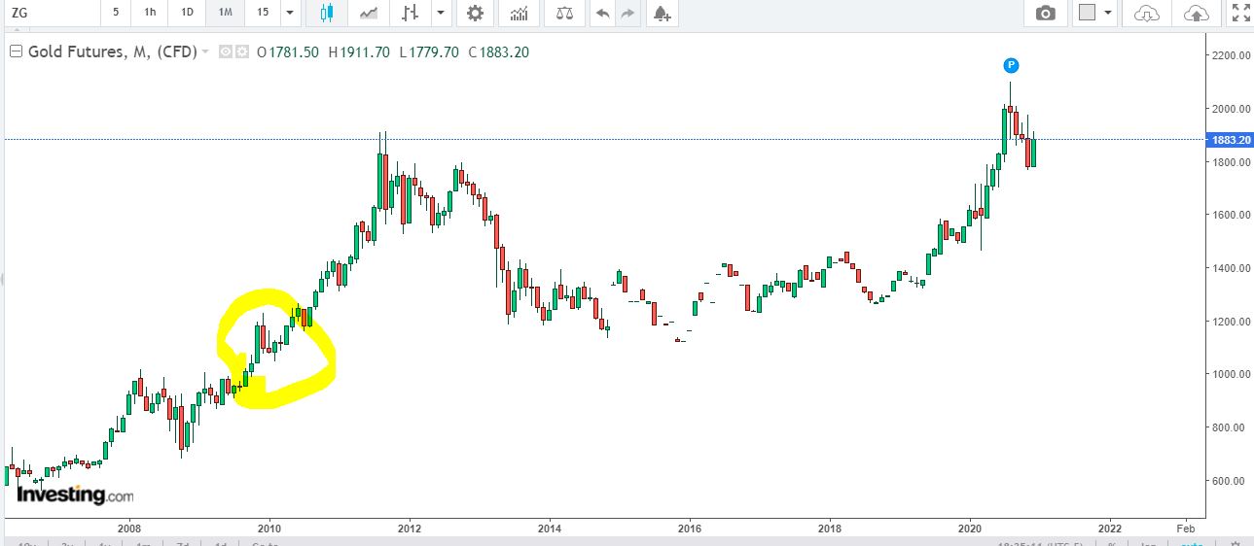Open the indicators icon

click(x=520, y=13)
